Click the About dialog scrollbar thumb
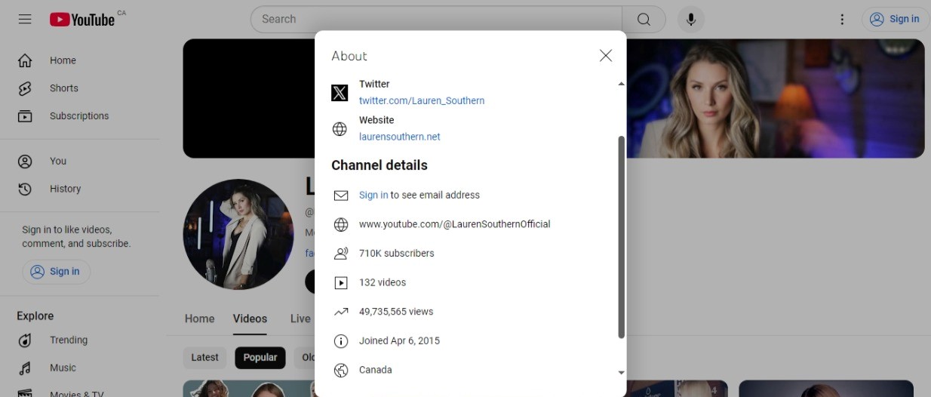Image resolution: width=931 pixels, height=397 pixels. [x=622, y=237]
